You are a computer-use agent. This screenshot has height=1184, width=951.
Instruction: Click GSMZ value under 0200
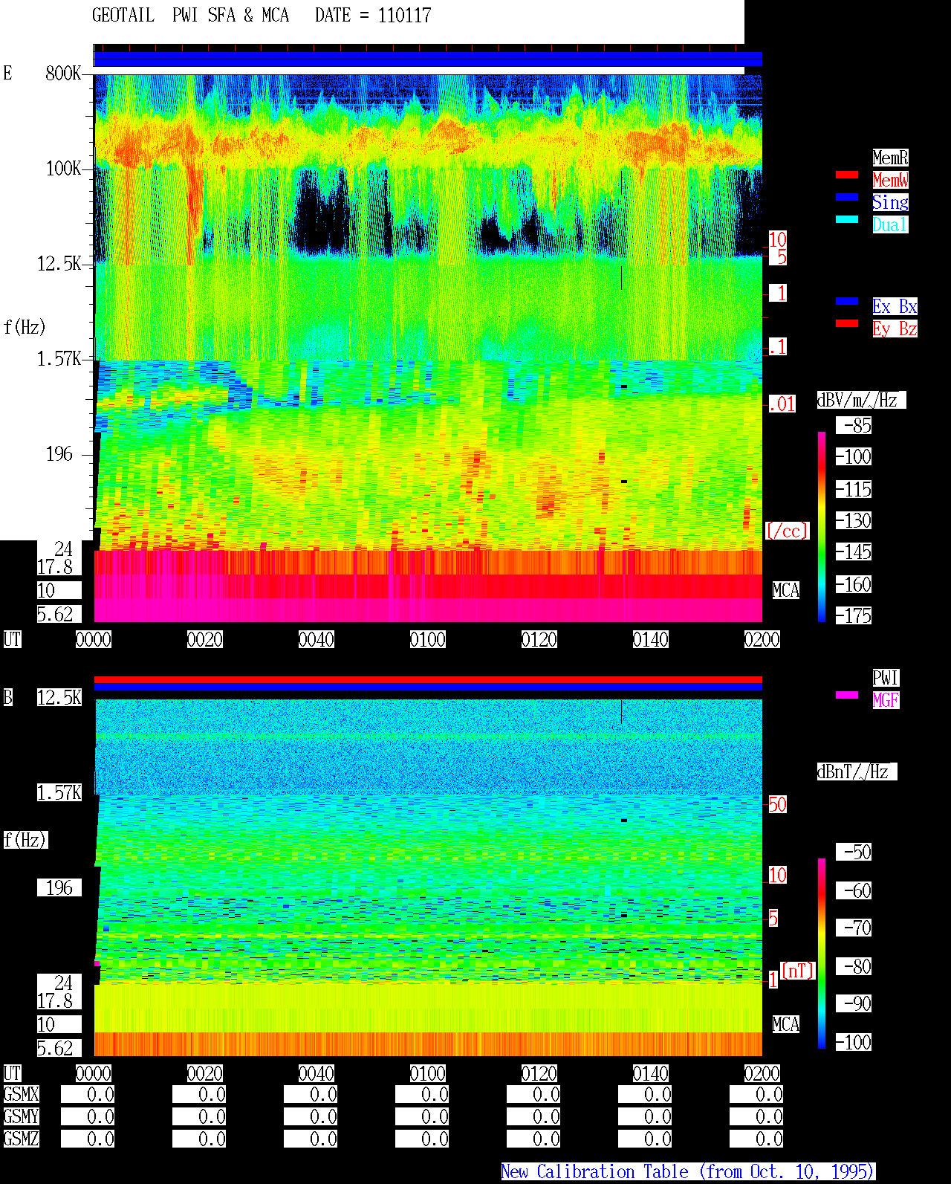click(756, 1139)
